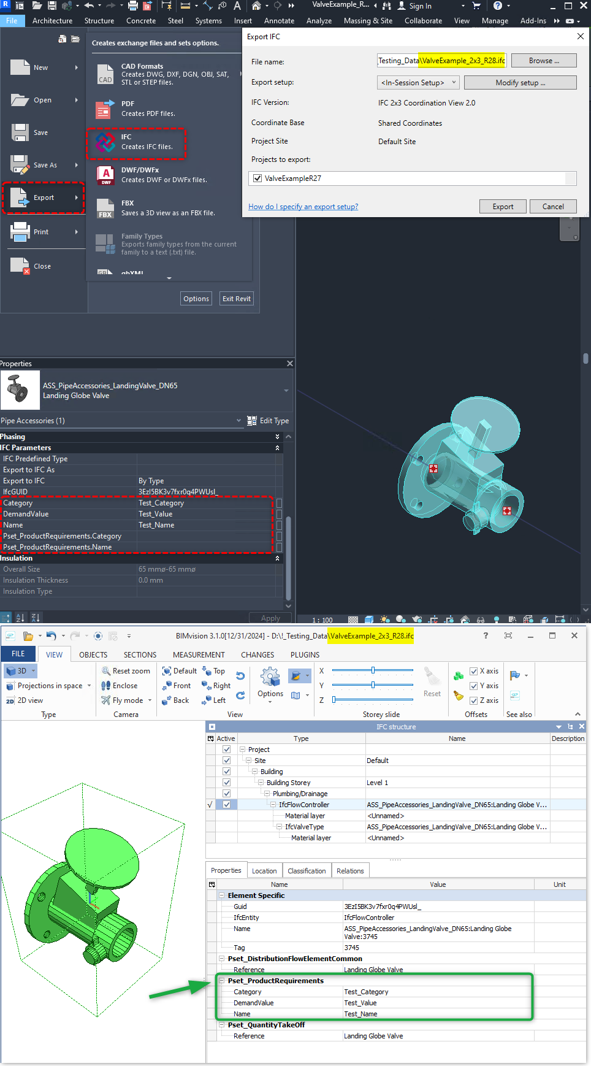The height and width of the screenshot is (1066, 591).
Task: Click the Open folder icon
Action: 20,100
